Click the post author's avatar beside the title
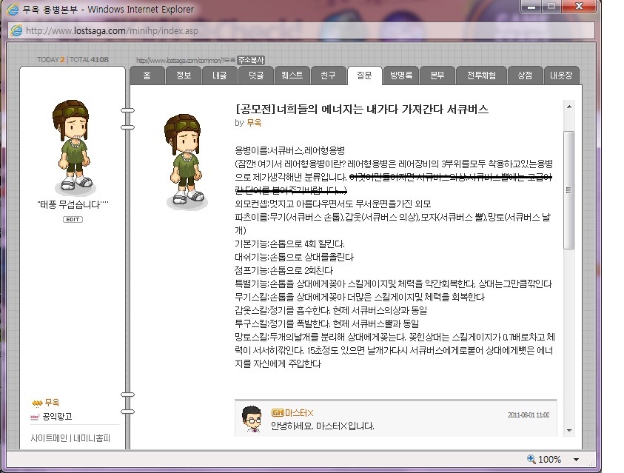Screen dimensions: 624x473 coord(185,161)
